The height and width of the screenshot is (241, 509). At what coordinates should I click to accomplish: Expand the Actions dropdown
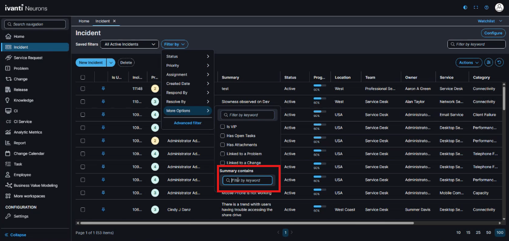tap(469, 63)
